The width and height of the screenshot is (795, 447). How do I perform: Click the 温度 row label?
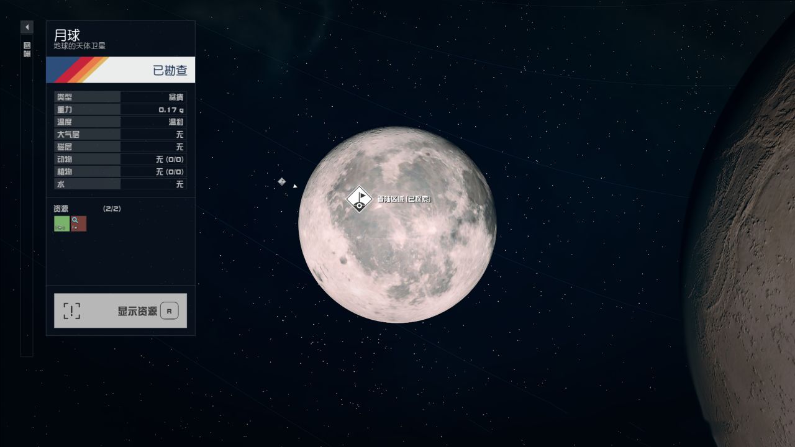tap(64, 122)
